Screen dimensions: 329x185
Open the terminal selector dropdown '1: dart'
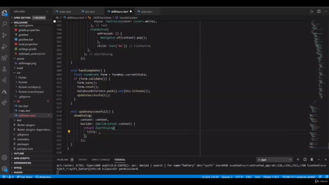coord(274,160)
